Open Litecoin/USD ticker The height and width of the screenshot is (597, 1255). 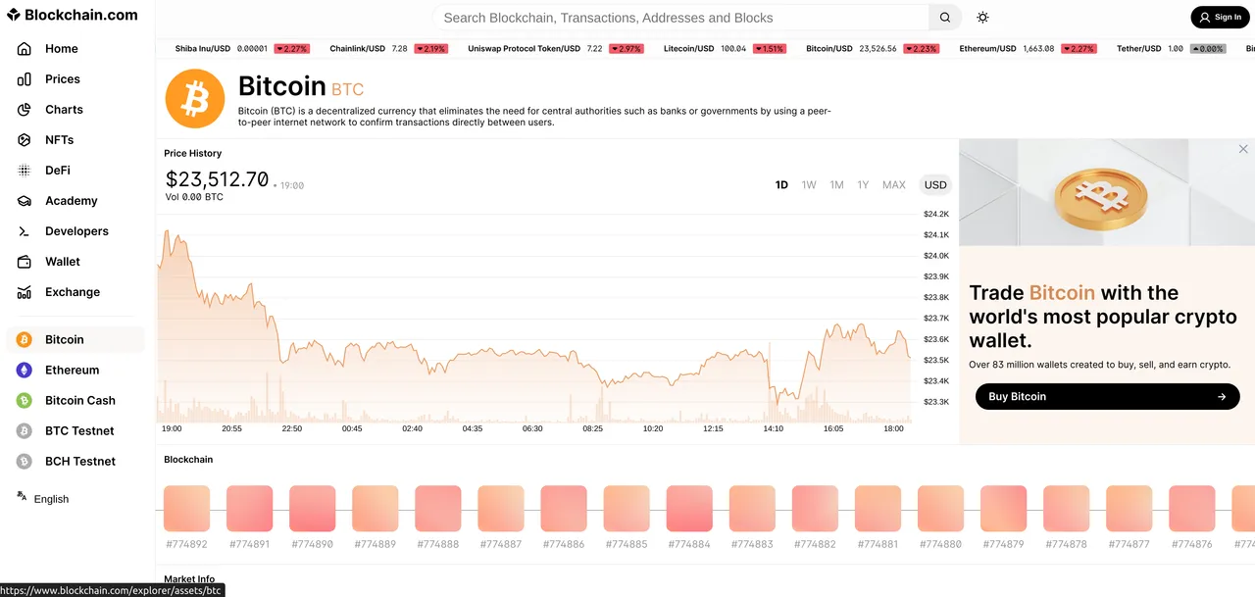[726, 48]
